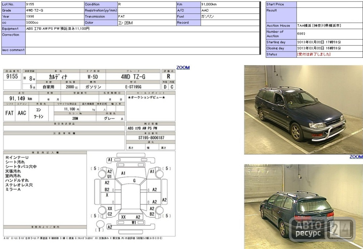
Task: Select the Start Price label
Action: (x=275, y=4)
